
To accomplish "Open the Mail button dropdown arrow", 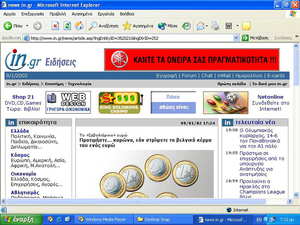I will pyautogui.click(x=207, y=26).
